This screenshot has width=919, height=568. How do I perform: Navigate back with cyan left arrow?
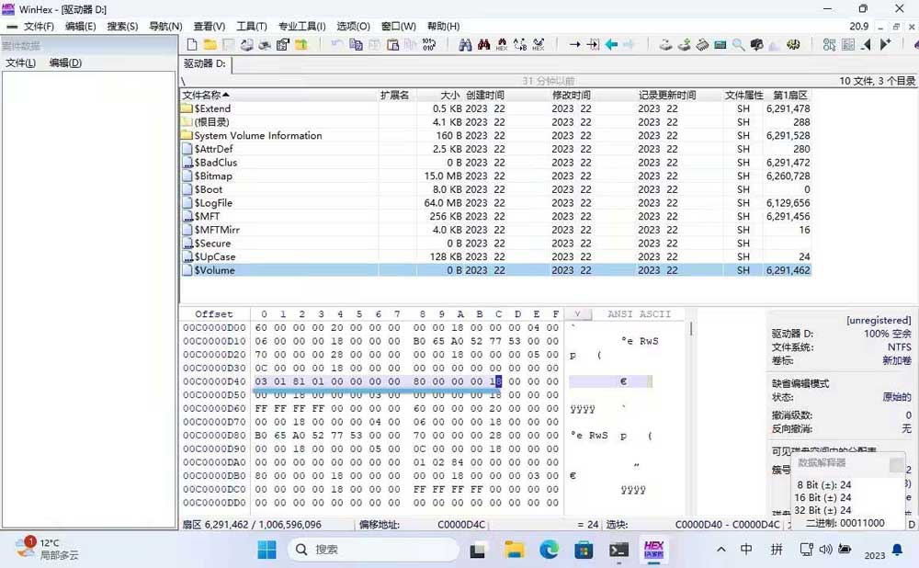click(x=611, y=44)
